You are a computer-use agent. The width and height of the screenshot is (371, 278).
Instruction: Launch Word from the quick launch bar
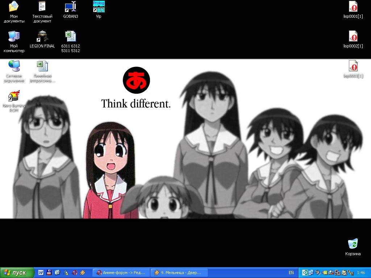point(41,273)
